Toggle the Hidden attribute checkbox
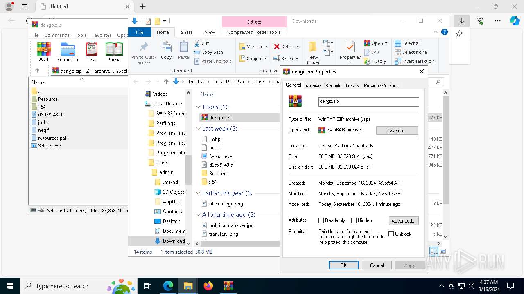 354,220
